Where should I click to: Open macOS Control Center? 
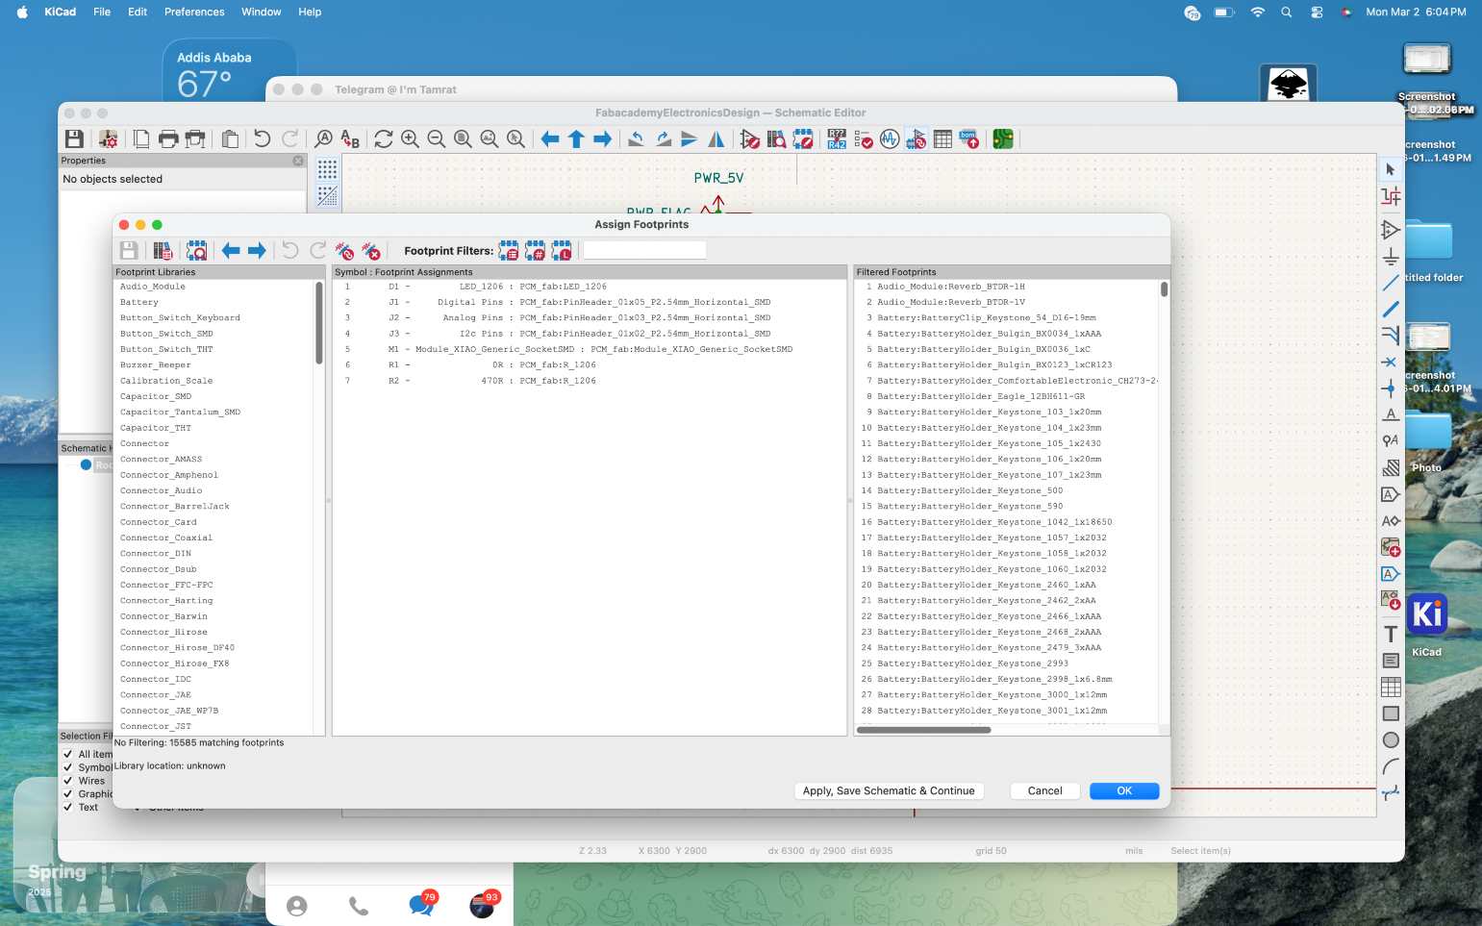click(x=1317, y=12)
